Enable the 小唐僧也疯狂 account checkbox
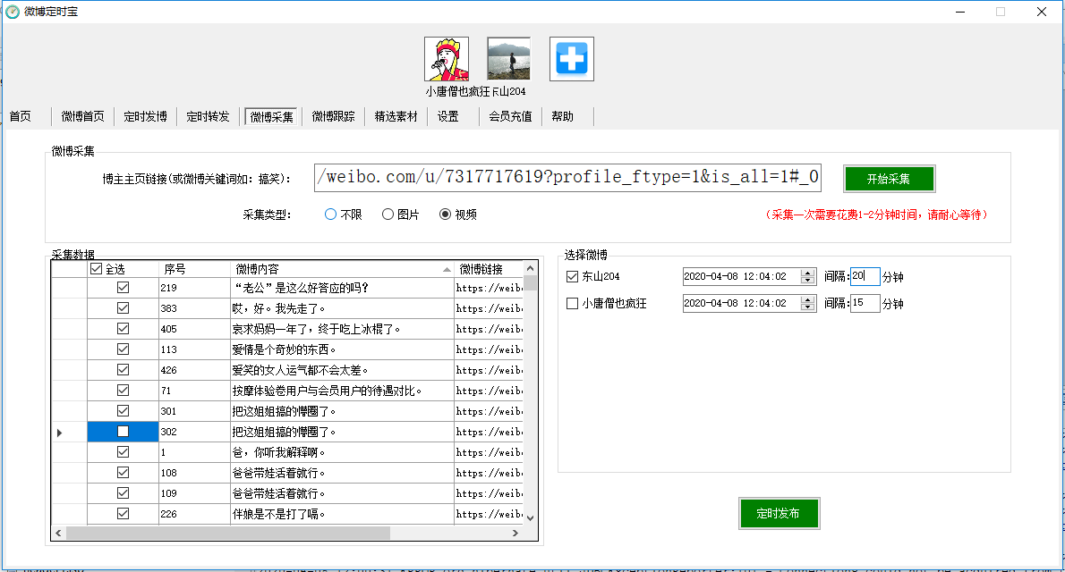The height and width of the screenshot is (572, 1065). coord(573,304)
